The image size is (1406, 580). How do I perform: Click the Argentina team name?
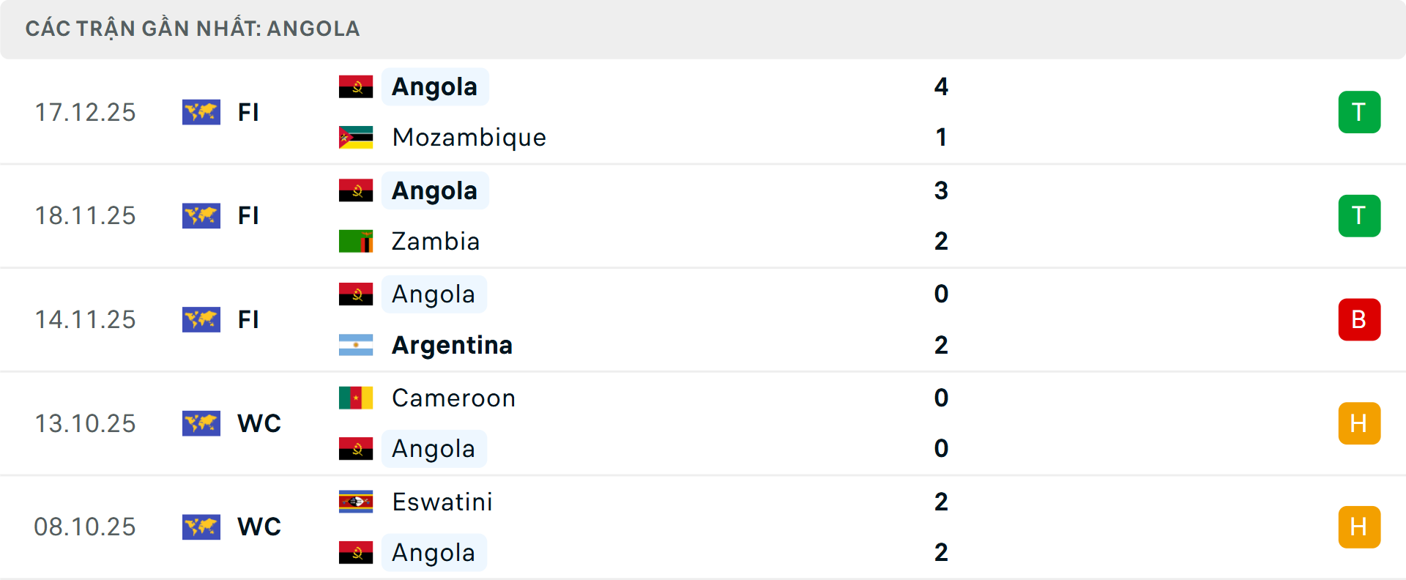pos(452,345)
